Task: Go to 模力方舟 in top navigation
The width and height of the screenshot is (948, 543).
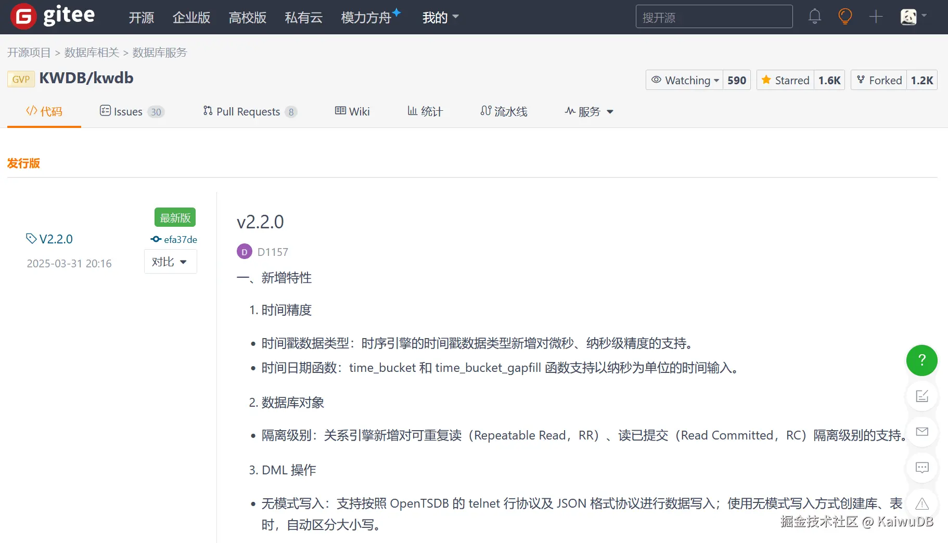Action: (x=366, y=18)
